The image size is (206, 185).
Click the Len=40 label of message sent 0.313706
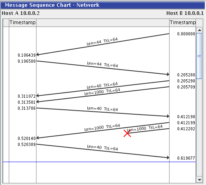click(103, 109)
